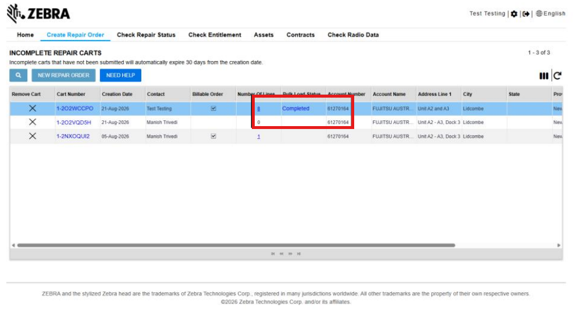
Task: Open the Home tab
Action: (25, 35)
